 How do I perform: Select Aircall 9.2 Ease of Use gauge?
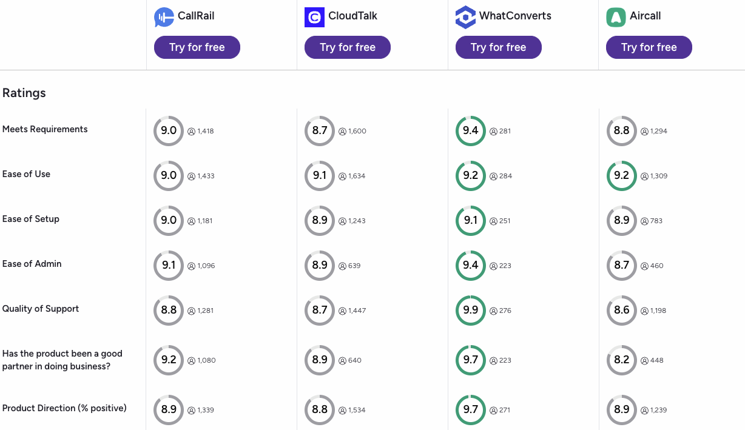tap(622, 176)
